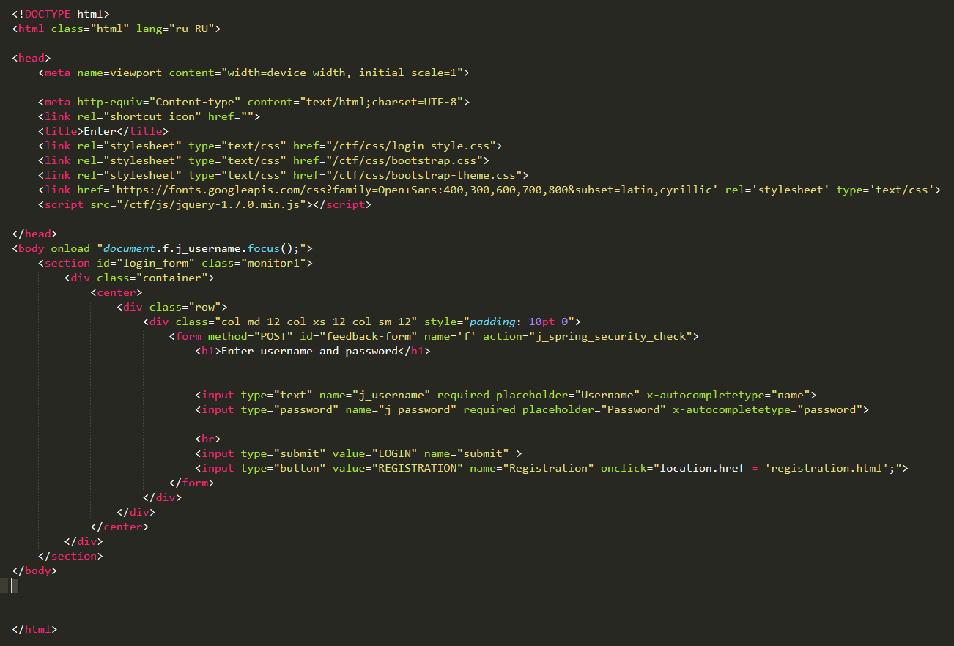Click the class "monitor1" value

click(273, 263)
